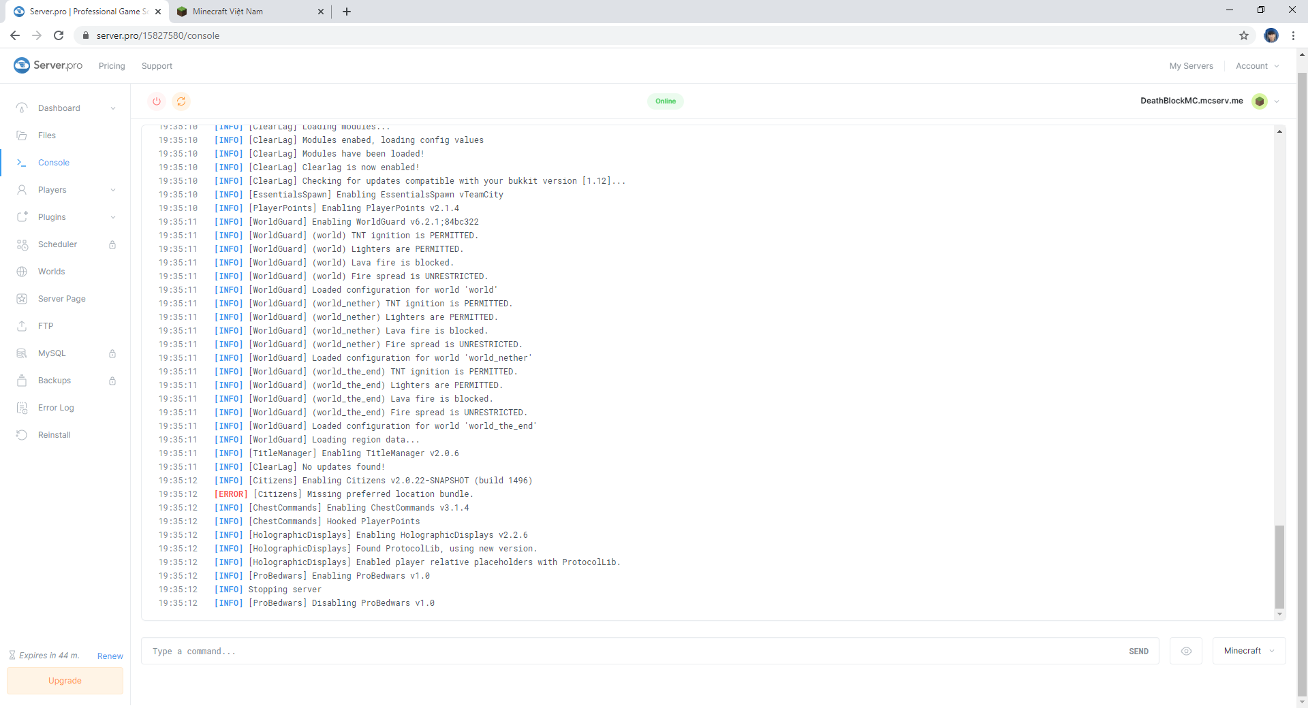This screenshot has height=708, width=1308.
Task: Click the Reinstall circular arrow icon
Action: click(x=22, y=435)
